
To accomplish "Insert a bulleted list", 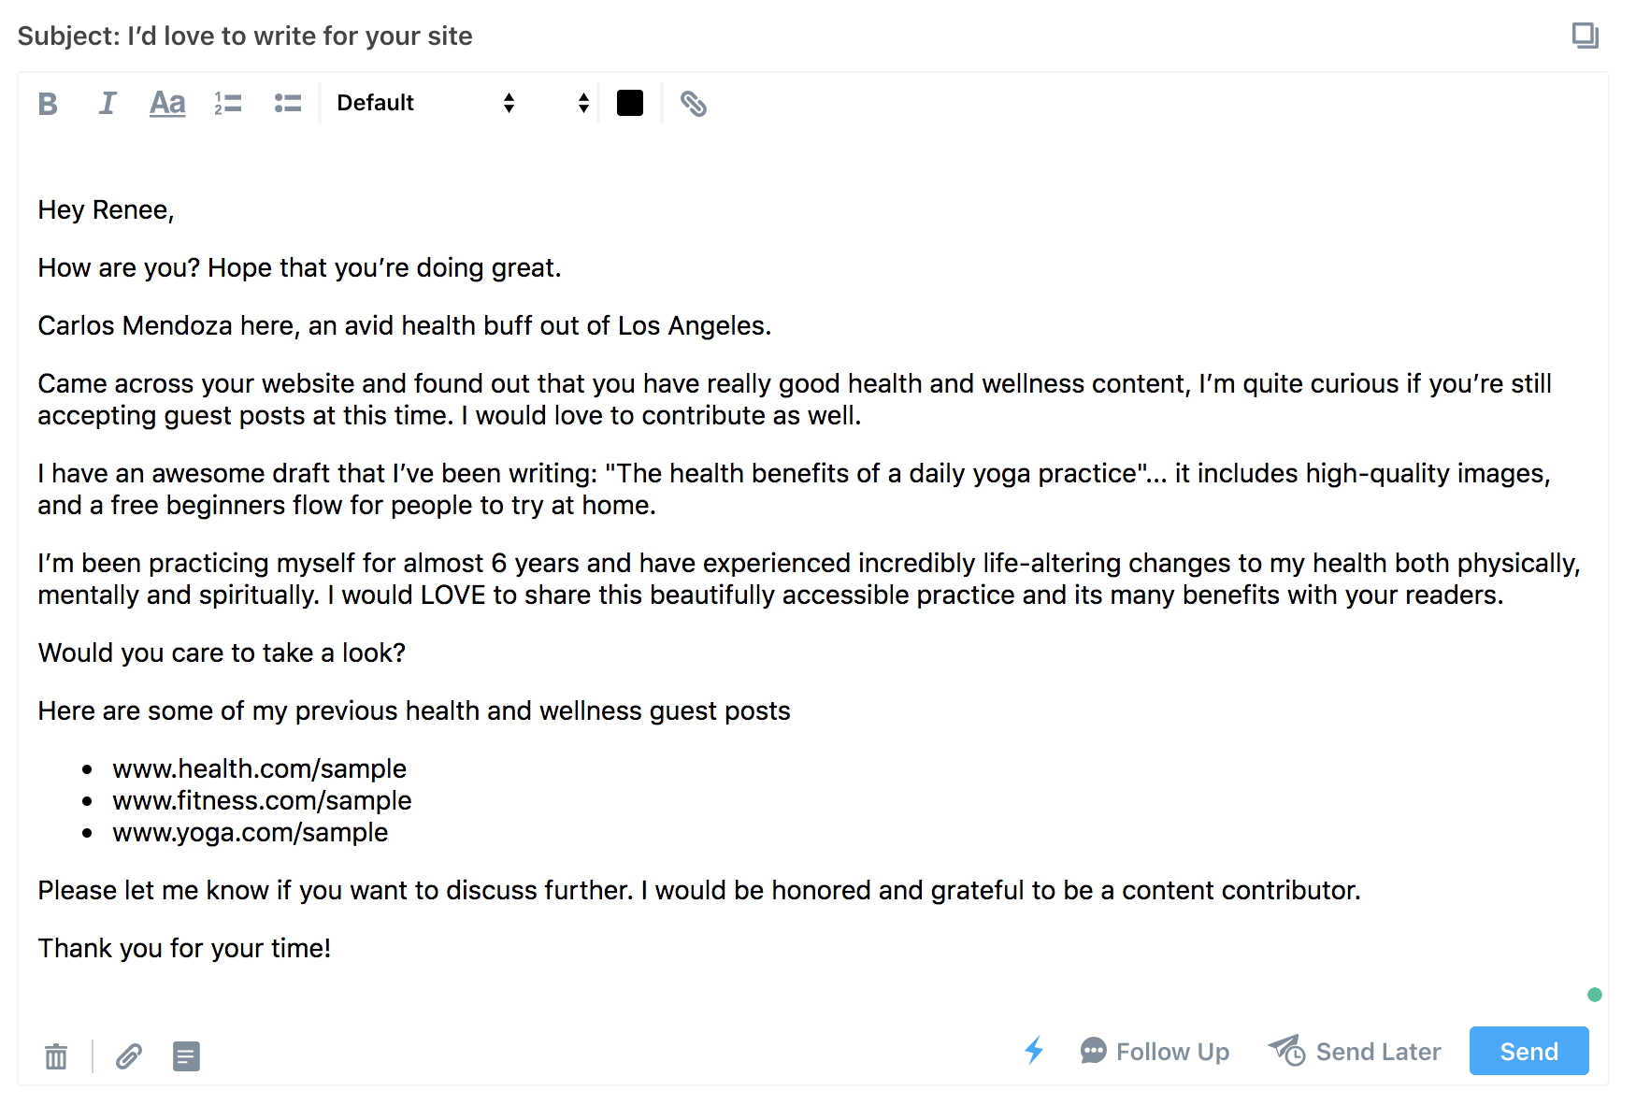I will pyautogui.click(x=288, y=104).
